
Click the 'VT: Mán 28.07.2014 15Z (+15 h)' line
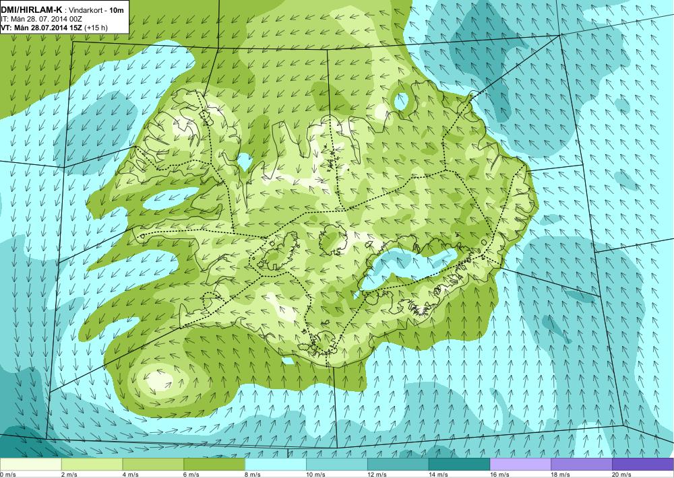tap(54, 28)
